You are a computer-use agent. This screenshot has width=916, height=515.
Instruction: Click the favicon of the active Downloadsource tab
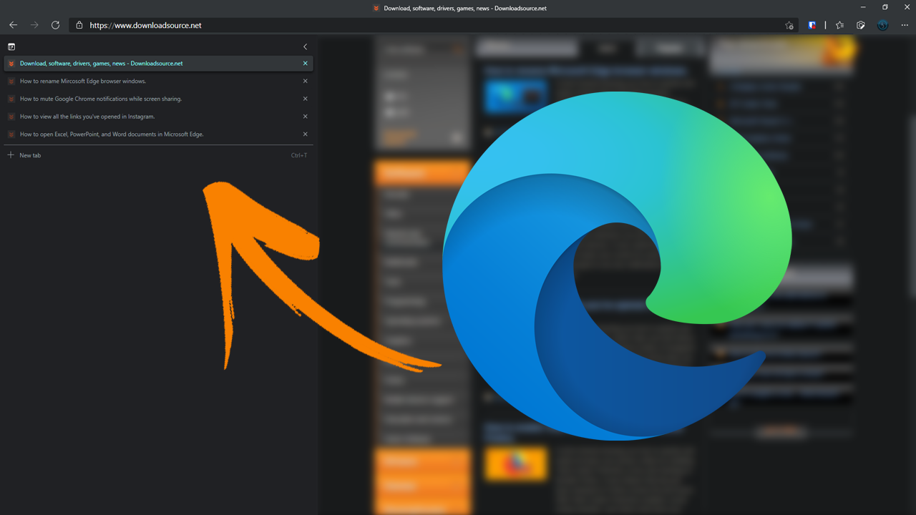(x=11, y=64)
